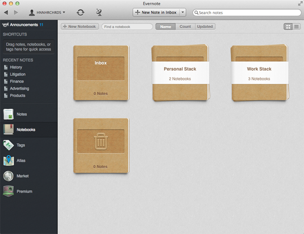Open the Work Stack
304x234 pixels.
click(x=259, y=73)
